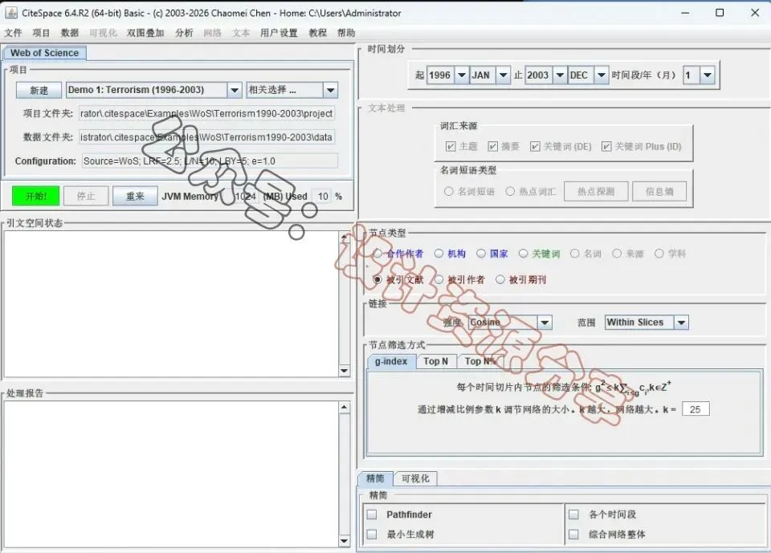Expand the 相关选择 dropdown

(330, 90)
